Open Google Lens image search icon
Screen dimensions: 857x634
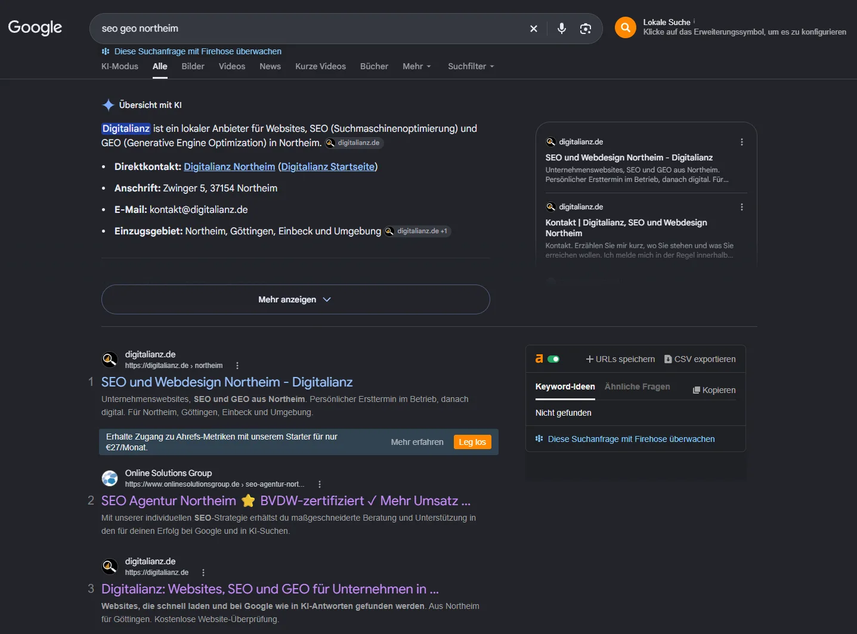click(586, 29)
